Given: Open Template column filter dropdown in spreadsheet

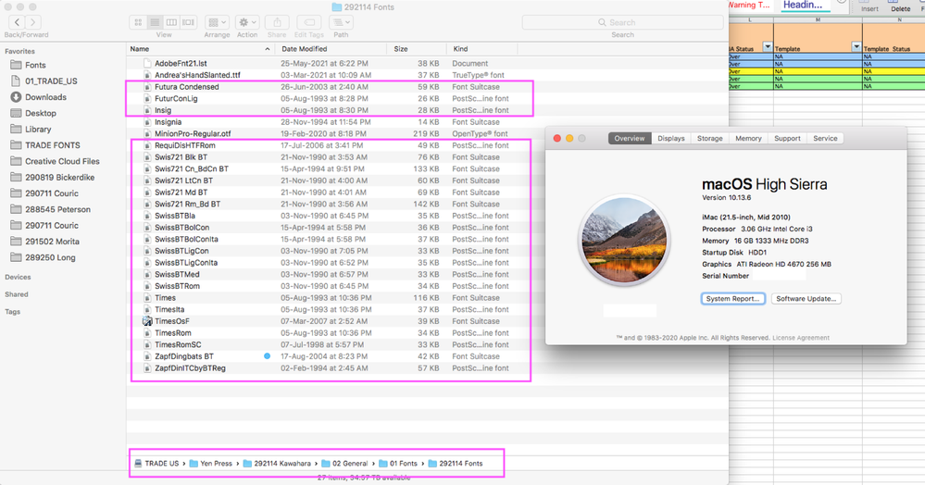Looking at the screenshot, I should (856, 46).
